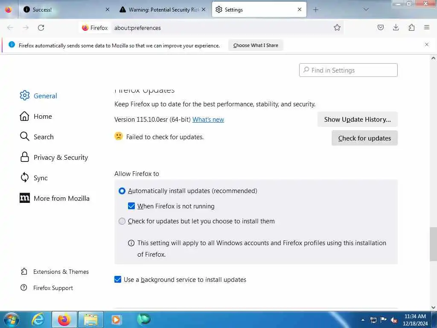Open the Windows Start menu
Image resolution: width=437 pixels, height=328 pixels.
coord(11,319)
